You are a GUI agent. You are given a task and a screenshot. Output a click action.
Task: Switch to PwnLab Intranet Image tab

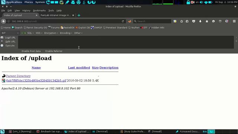pyautogui.click(x=55, y=15)
